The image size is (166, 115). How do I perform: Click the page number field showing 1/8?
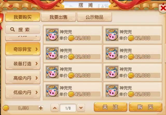68,108
